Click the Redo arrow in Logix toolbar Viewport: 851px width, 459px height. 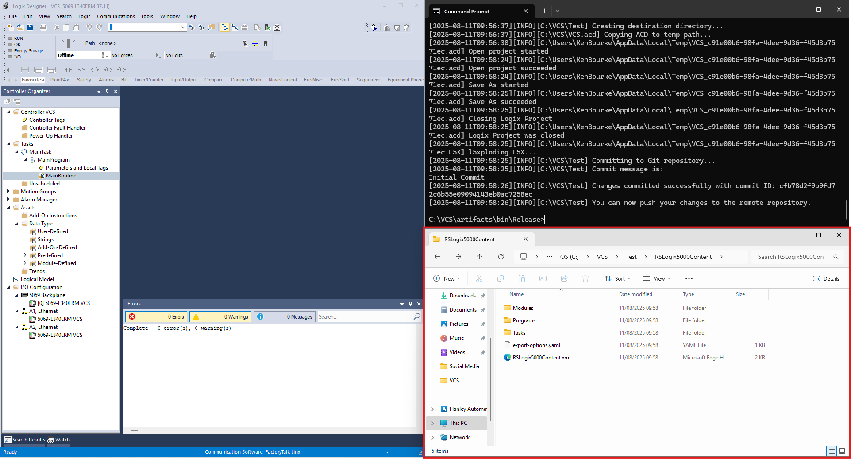tap(100, 27)
